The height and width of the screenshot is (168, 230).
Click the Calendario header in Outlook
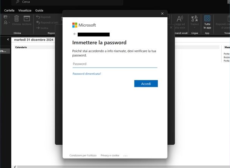pyautogui.click(x=21, y=47)
